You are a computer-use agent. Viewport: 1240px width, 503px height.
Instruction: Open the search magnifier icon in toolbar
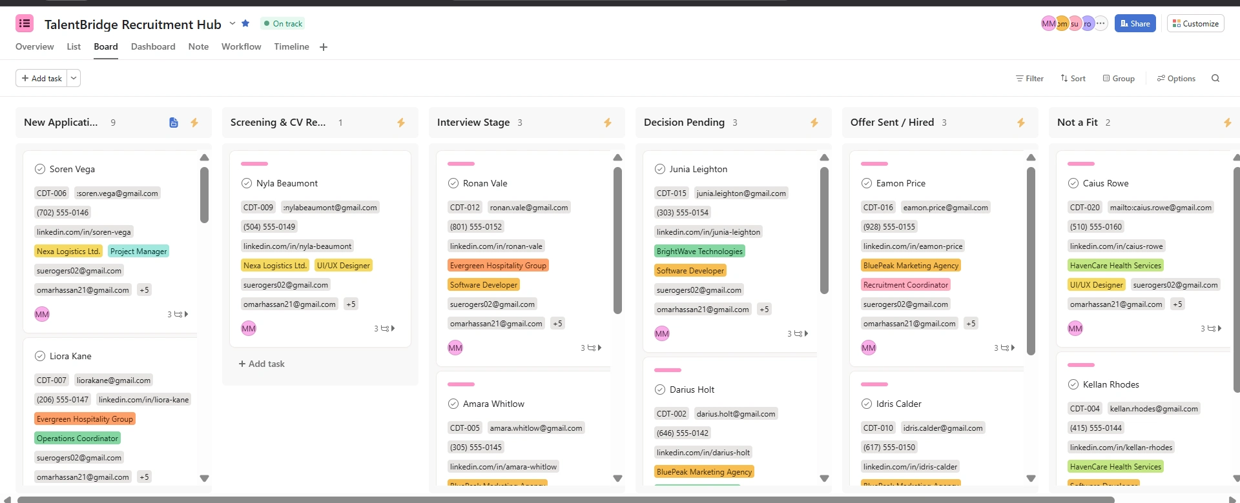tap(1215, 78)
